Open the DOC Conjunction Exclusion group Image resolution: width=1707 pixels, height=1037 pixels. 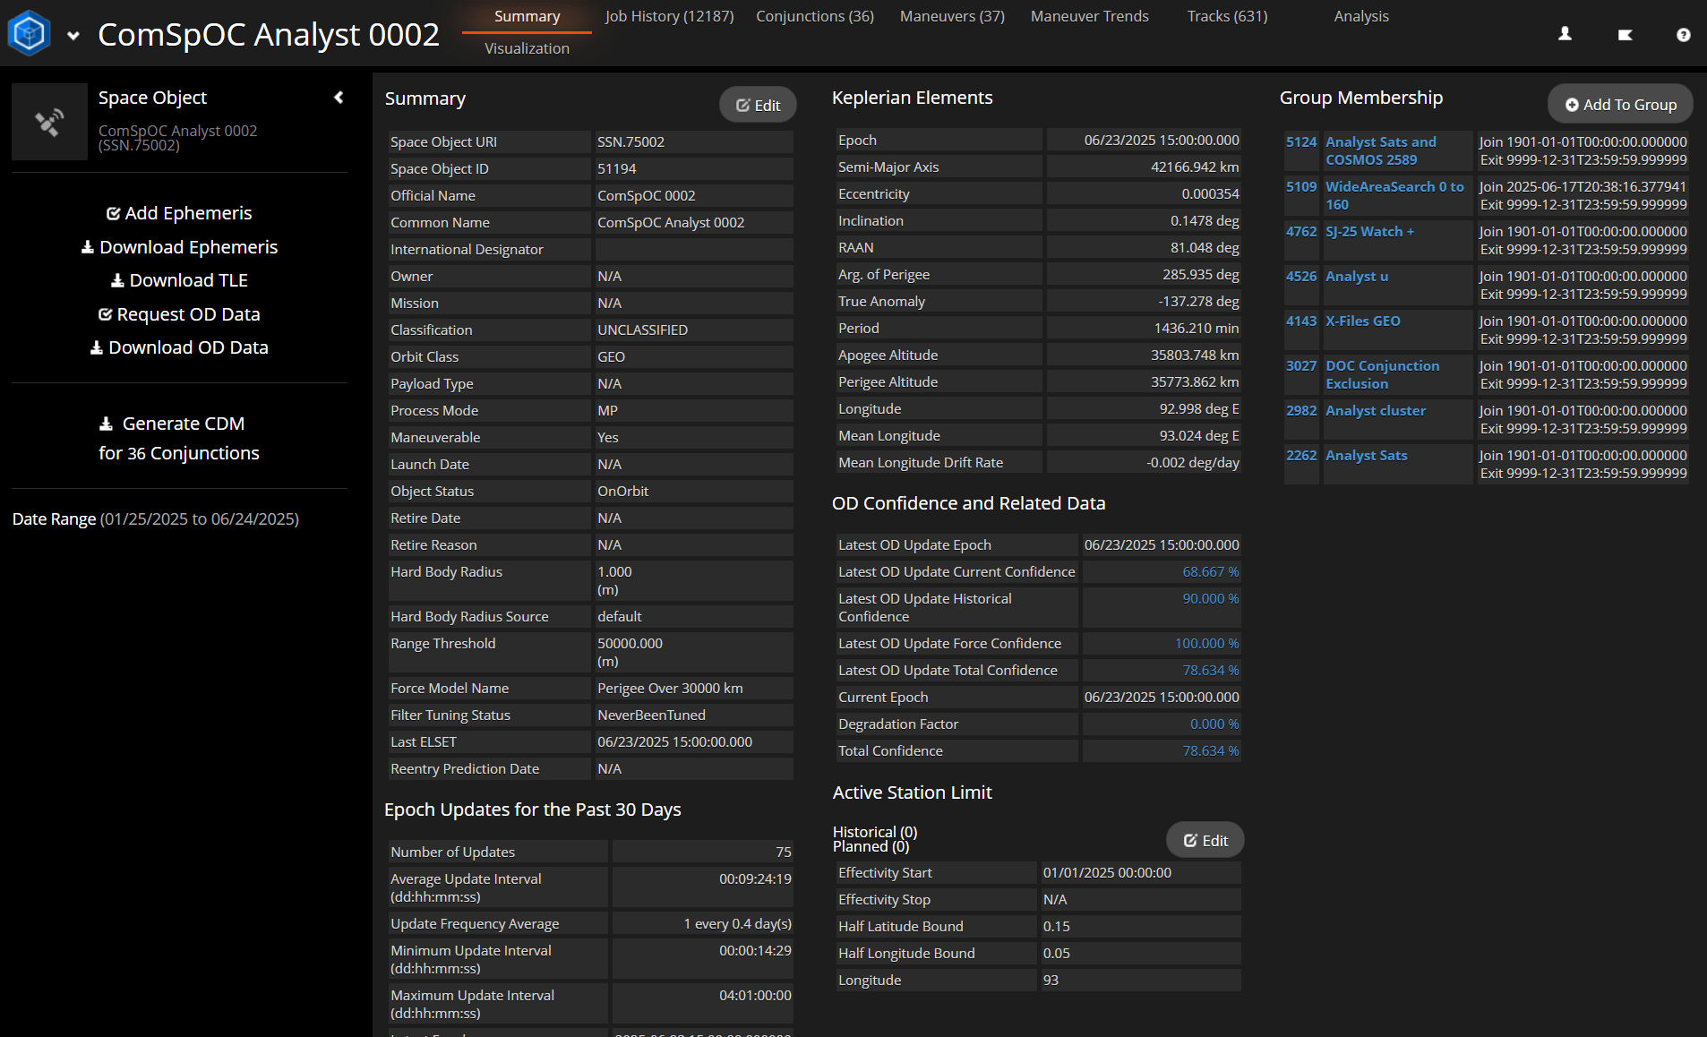point(1382,374)
